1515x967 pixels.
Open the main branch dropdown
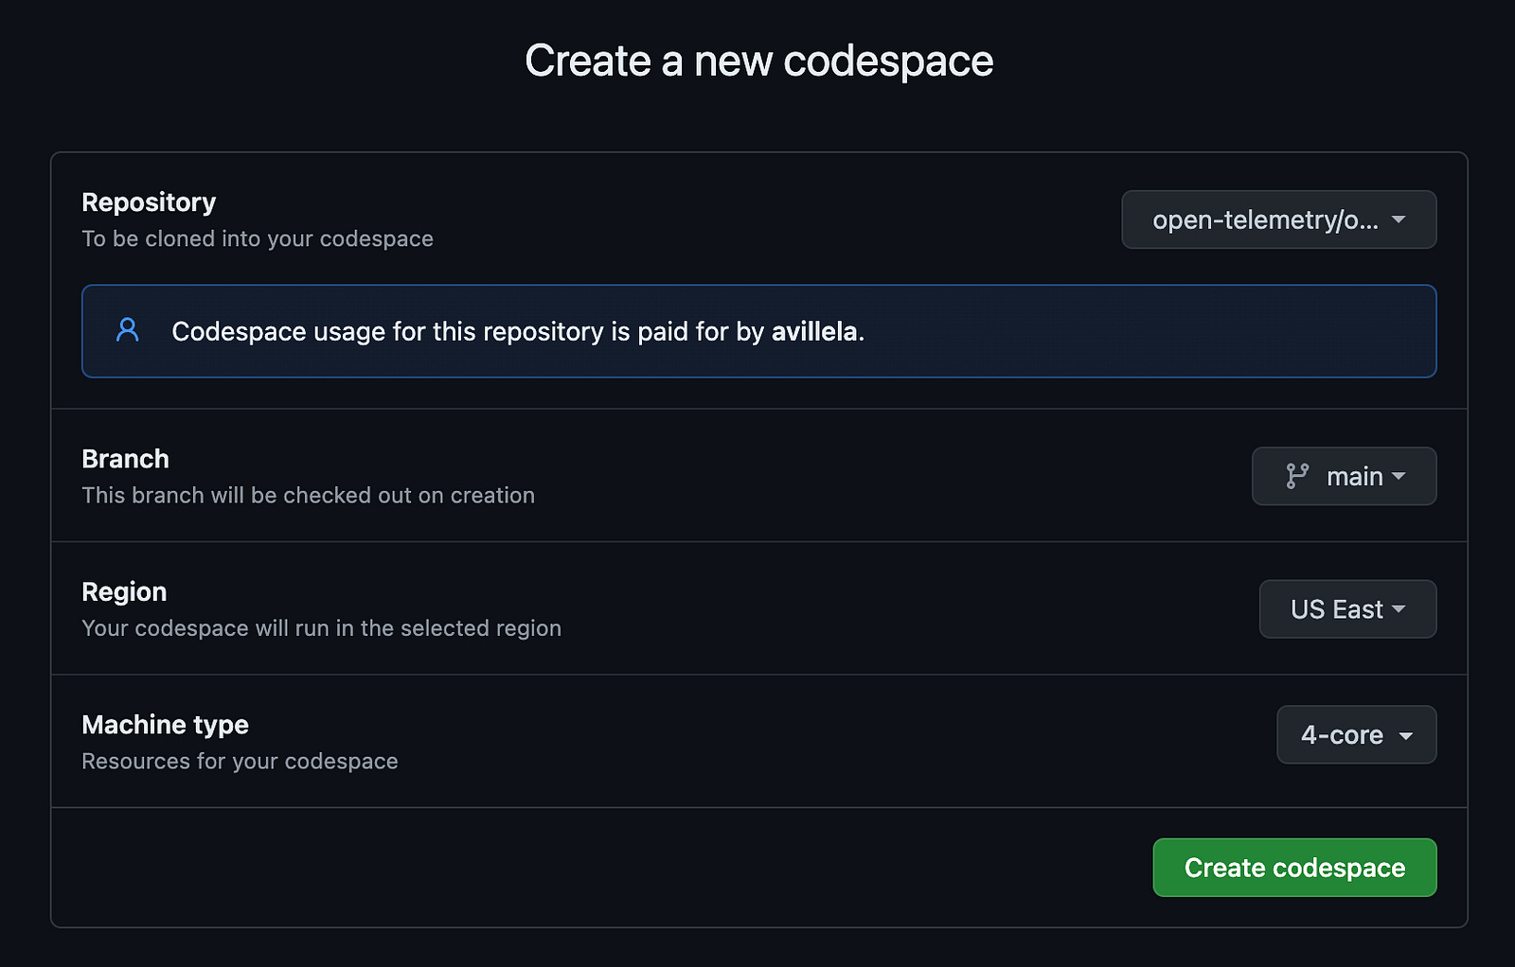pos(1344,476)
